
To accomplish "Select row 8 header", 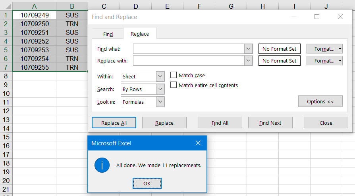I will [x=6, y=76].
